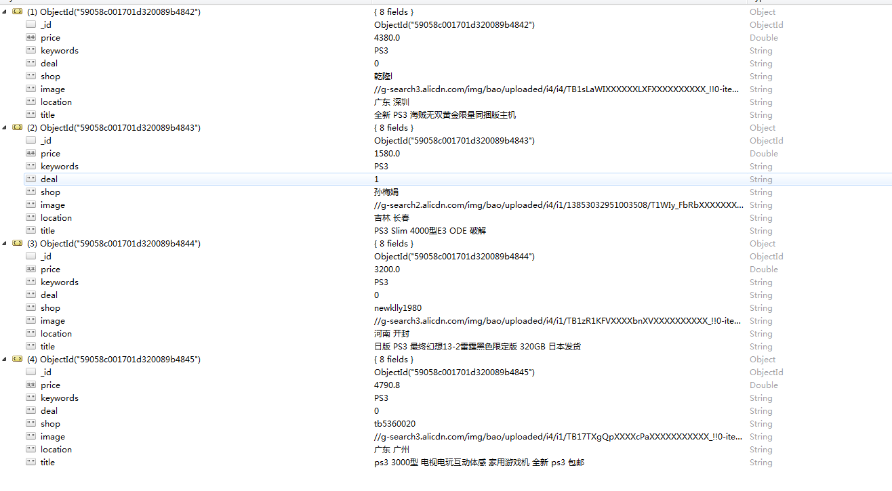The width and height of the screenshot is (892, 491).
Task: Click the object icon of document (2)
Action: click(x=18, y=128)
